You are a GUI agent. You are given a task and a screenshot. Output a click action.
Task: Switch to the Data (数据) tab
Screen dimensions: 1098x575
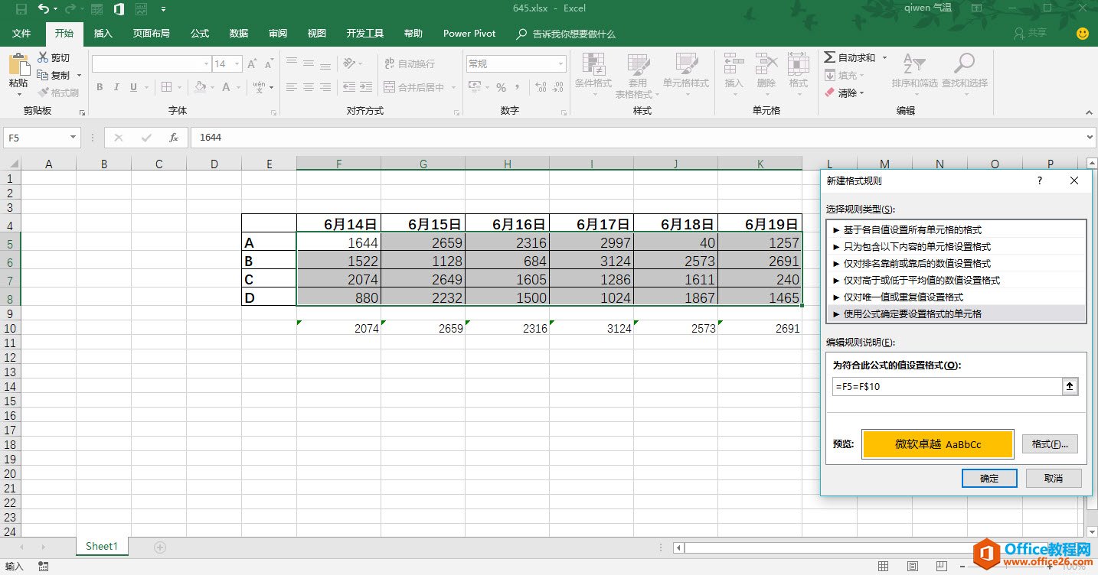(239, 34)
